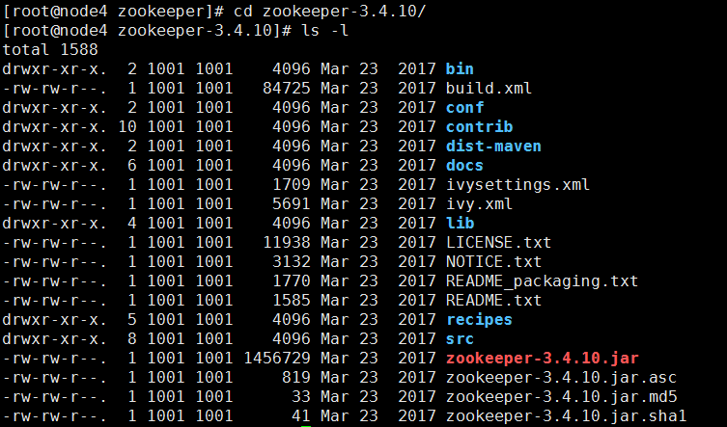The image size is (727, 427).
Task: Click README_packaging.txt file name
Action: tap(542, 281)
